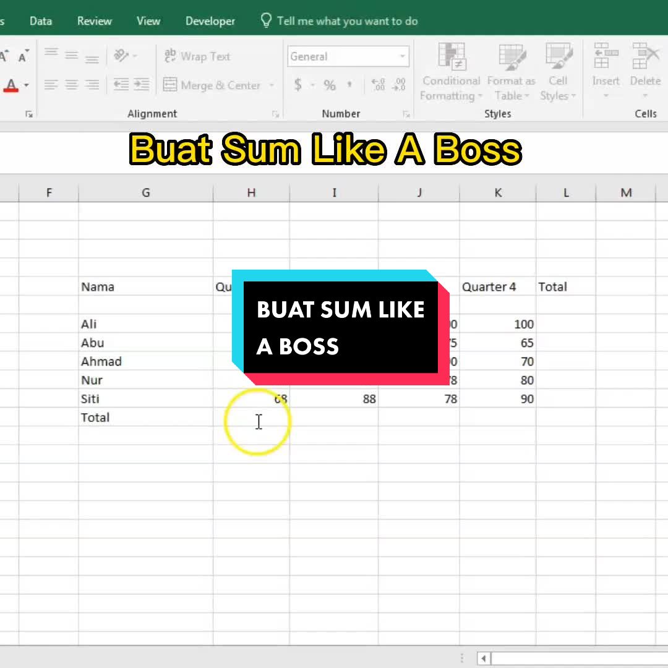Image resolution: width=668 pixels, height=668 pixels.
Task: Select the Quarter 4 header cell
Action: click(x=497, y=287)
